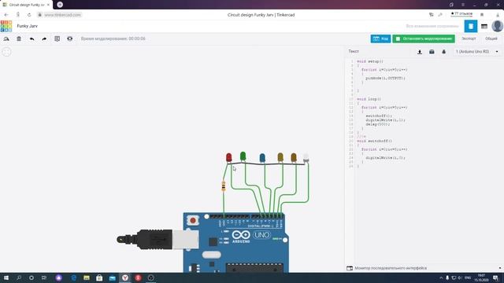Screen dimensions: 504x283
Task: Download the code with the download icon
Action: pyautogui.click(x=420, y=52)
